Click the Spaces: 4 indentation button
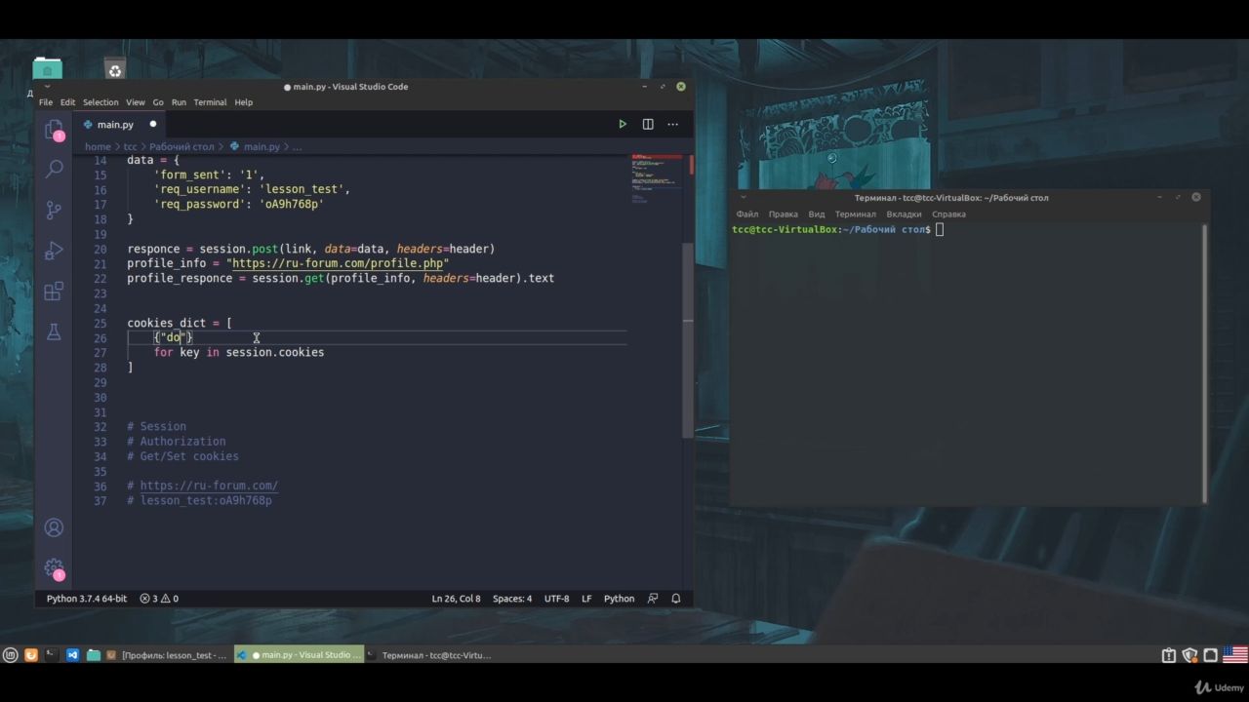Image resolution: width=1249 pixels, height=702 pixels. click(x=512, y=599)
